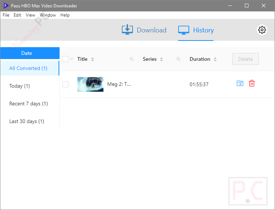Image resolution: width=275 pixels, height=210 pixels.
Task: Click the Date header button
Action: [30, 53]
